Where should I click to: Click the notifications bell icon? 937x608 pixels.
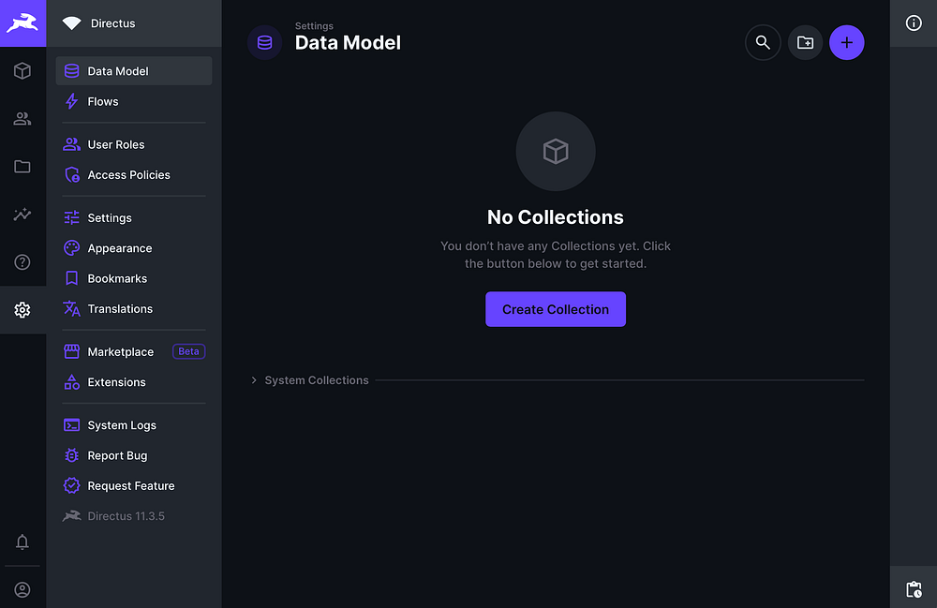[22, 542]
